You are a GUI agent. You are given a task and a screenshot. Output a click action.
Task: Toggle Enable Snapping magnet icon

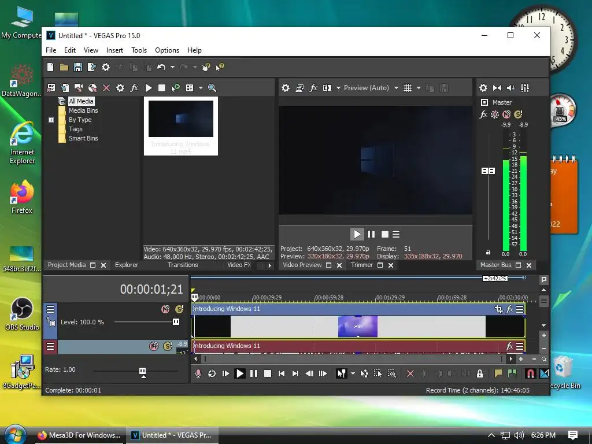pos(531,374)
